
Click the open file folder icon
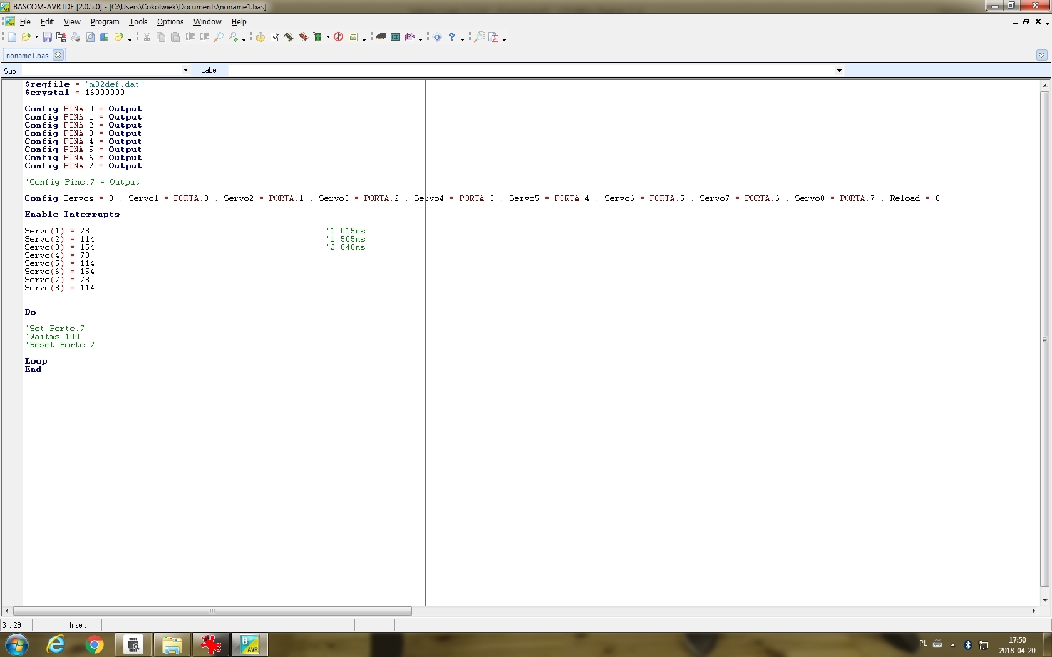(x=26, y=38)
